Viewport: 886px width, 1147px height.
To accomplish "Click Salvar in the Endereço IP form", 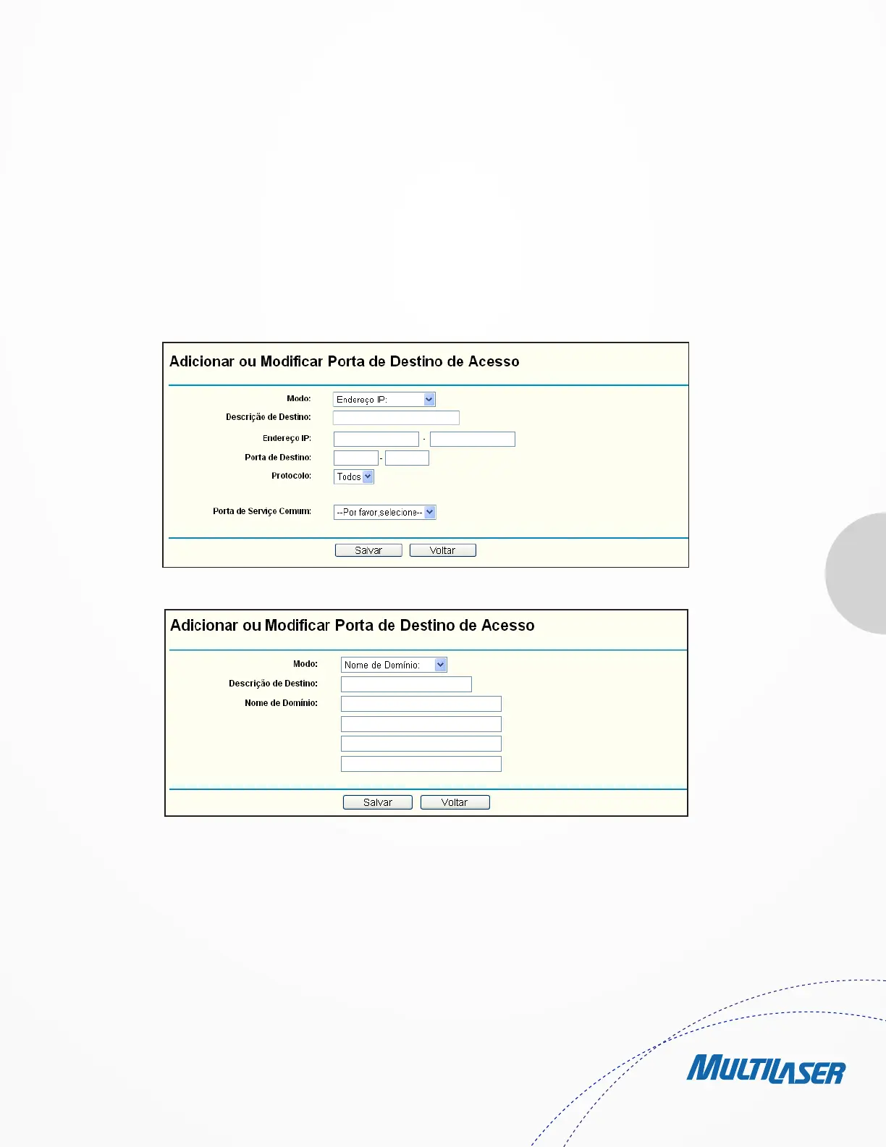I will pyautogui.click(x=368, y=550).
